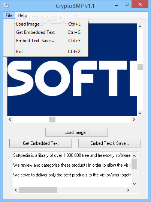Click image pane scroll up arrow
This screenshot has width=151, height=202.
pos(140,27)
